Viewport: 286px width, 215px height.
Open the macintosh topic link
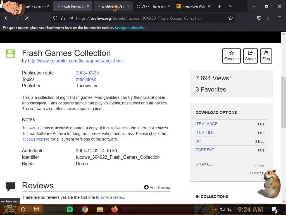point(86,79)
